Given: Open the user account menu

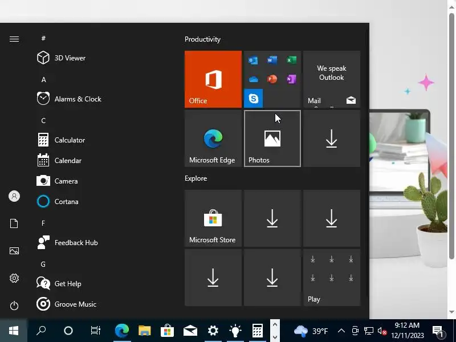Looking at the screenshot, I should [14, 196].
